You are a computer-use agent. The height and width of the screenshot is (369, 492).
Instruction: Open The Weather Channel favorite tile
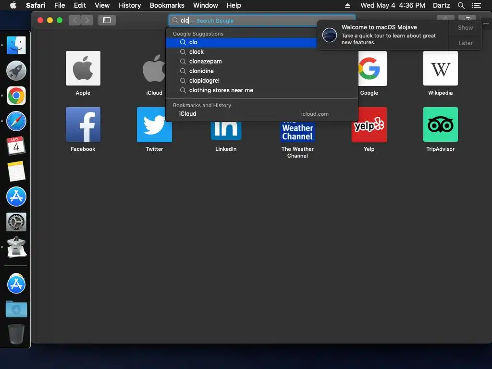pyautogui.click(x=297, y=132)
